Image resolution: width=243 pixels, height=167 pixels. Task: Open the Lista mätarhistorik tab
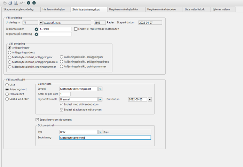196,9
